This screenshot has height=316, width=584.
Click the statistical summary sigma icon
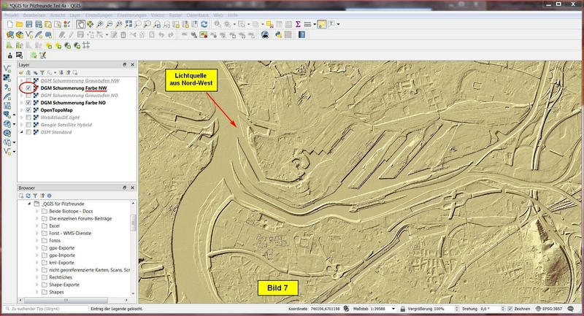point(298,24)
